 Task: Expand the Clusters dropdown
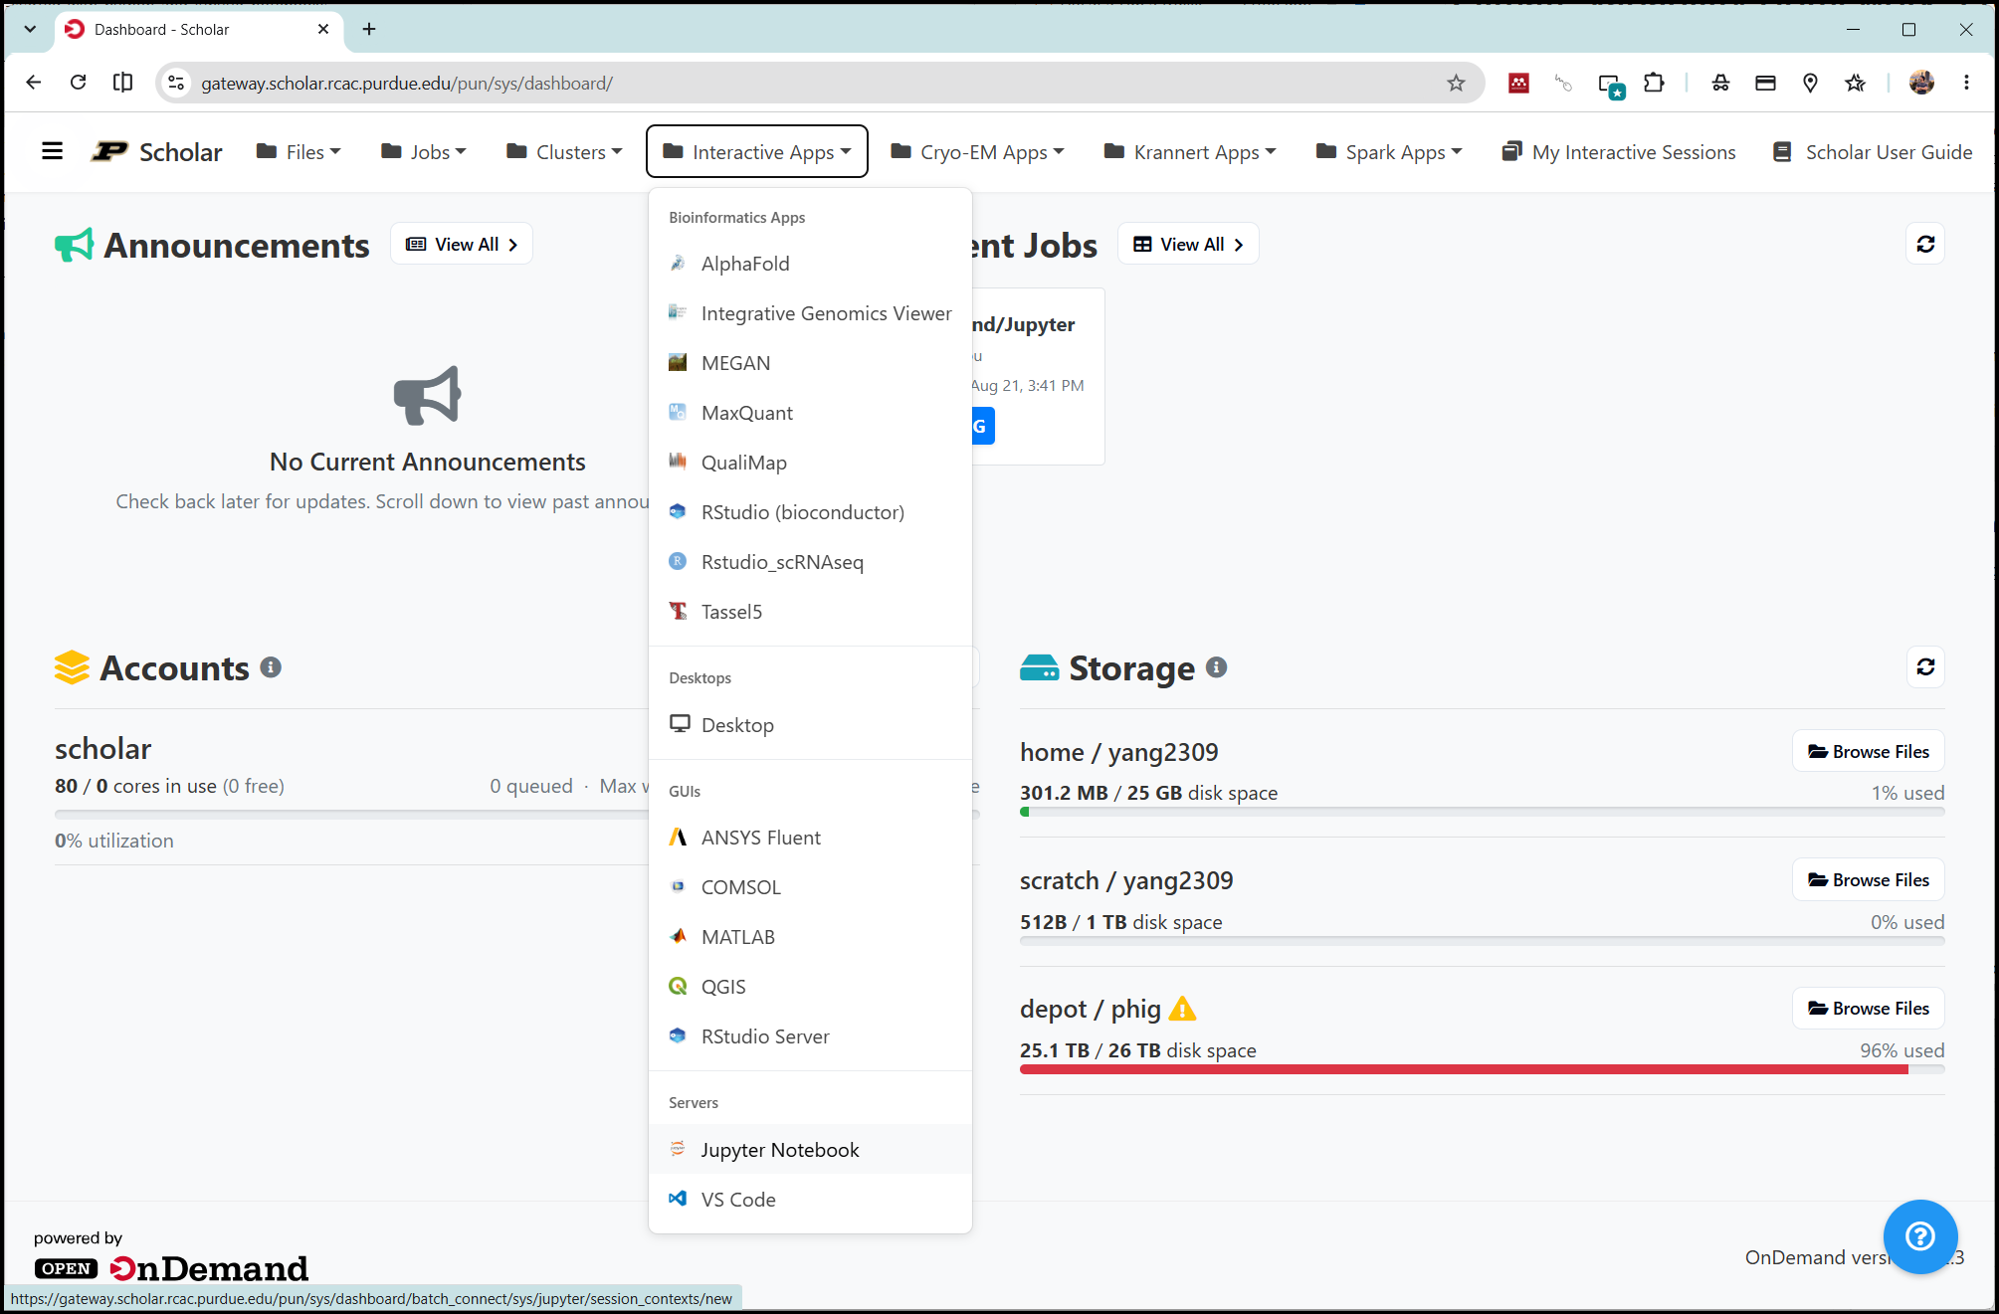point(564,152)
